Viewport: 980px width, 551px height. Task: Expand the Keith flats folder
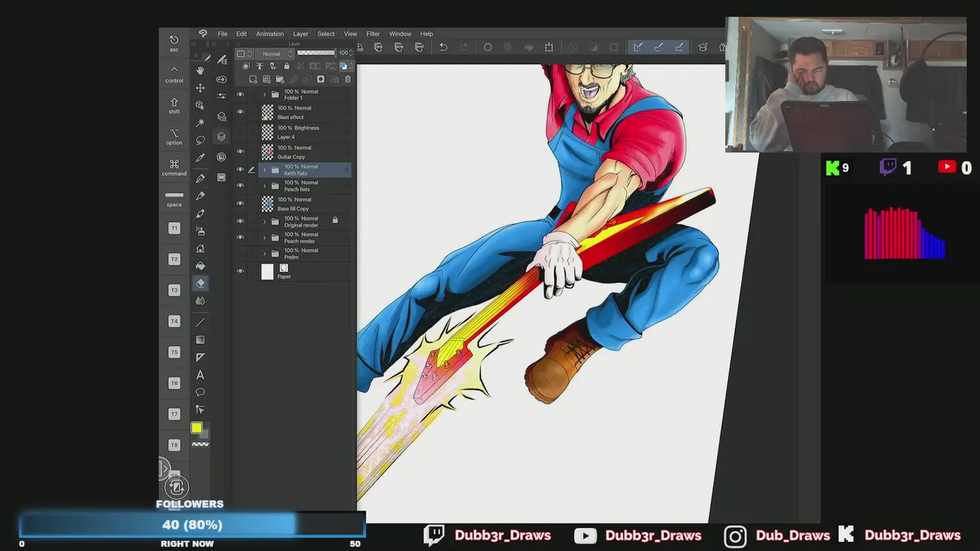click(265, 170)
